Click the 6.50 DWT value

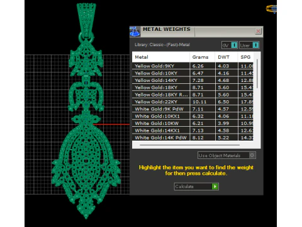223,102
